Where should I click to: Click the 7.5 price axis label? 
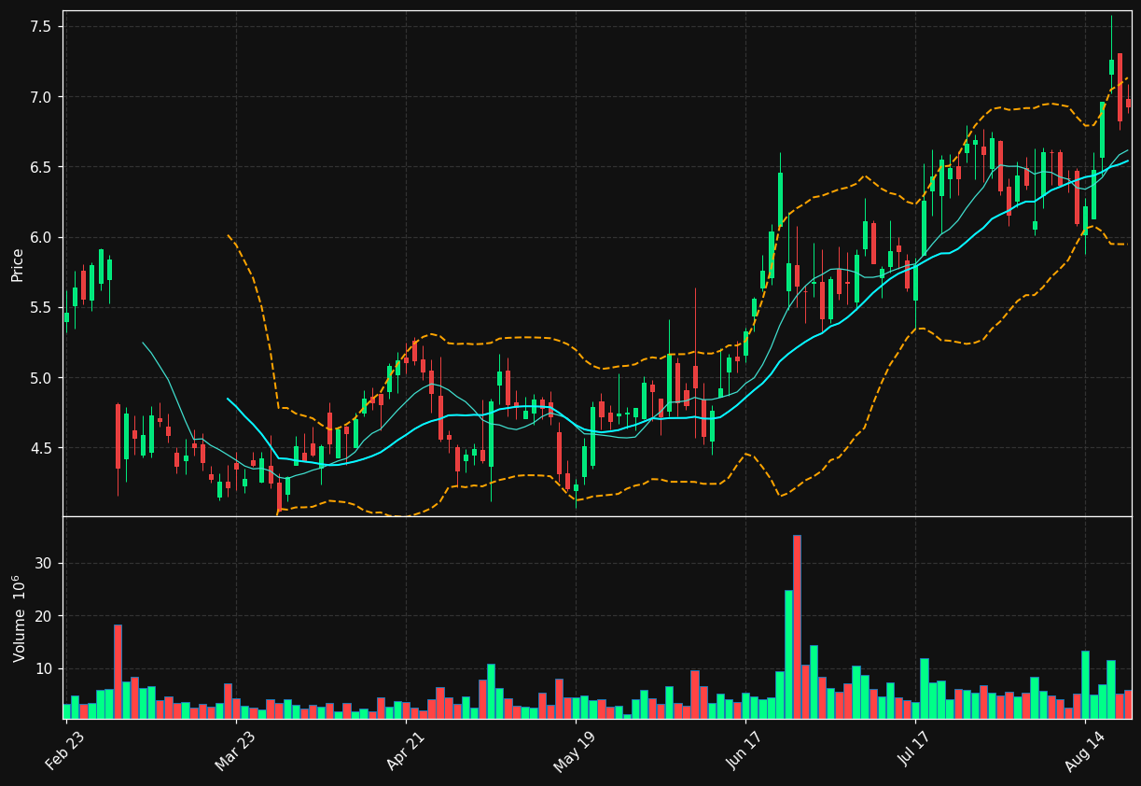pyautogui.click(x=40, y=27)
